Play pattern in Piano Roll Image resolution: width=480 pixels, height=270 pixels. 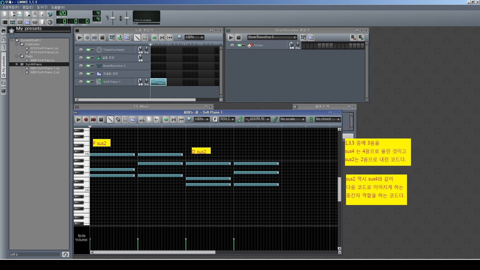[x=78, y=119]
